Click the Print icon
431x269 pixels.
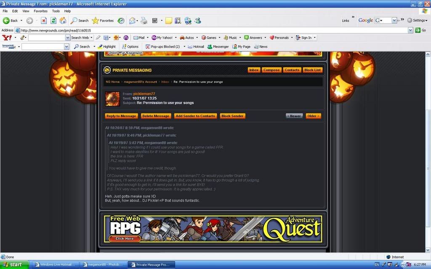[x=144, y=20]
